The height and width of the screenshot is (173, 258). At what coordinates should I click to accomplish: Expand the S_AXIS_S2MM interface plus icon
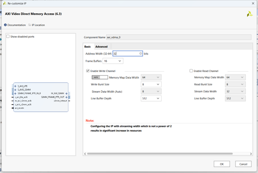coord(15,90)
